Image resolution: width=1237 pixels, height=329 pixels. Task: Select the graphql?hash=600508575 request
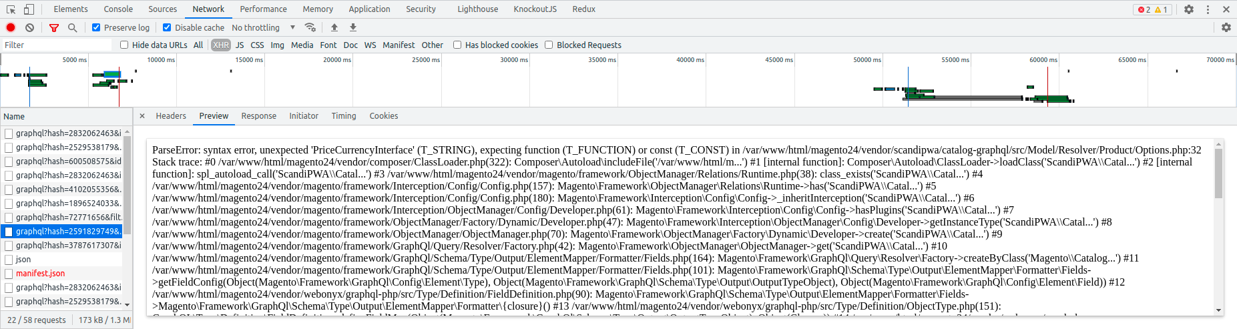coord(62,161)
